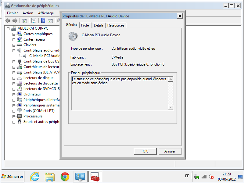Click OK in the properties dialog
Screen dimensions: 244x183
[145, 151]
